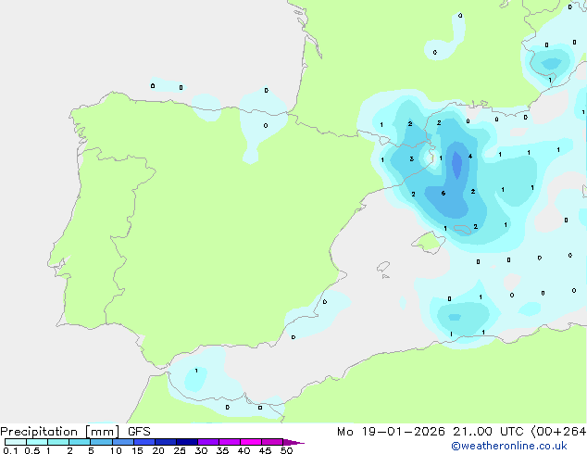The image size is (587, 454).
Task: Click legend scale label '45'
Action: click(265, 450)
